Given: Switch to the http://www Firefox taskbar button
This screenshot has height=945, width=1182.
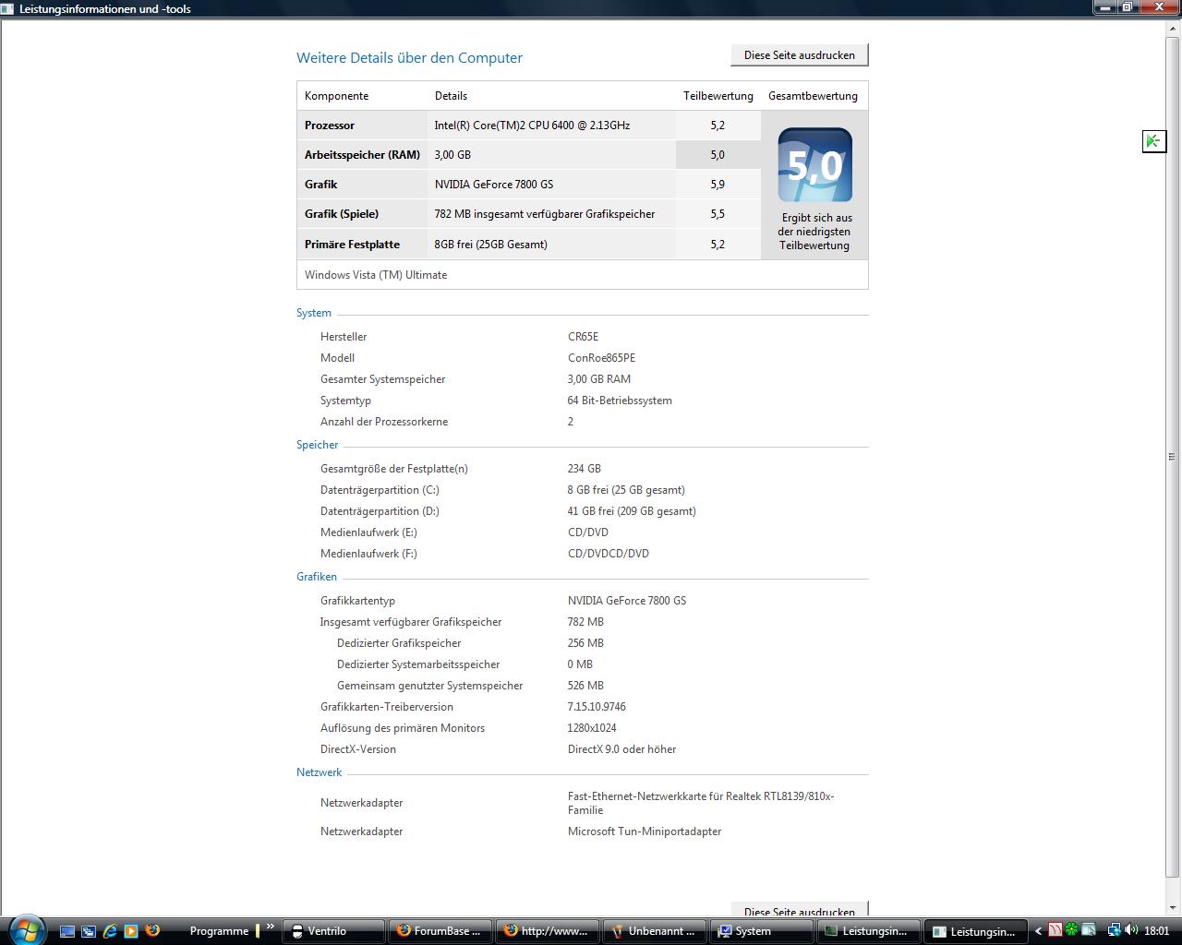Looking at the screenshot, I should [x=548, y=931].
